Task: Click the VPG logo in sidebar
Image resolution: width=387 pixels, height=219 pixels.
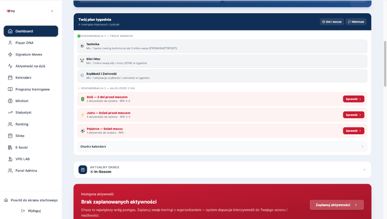Action: coord(11,11)
